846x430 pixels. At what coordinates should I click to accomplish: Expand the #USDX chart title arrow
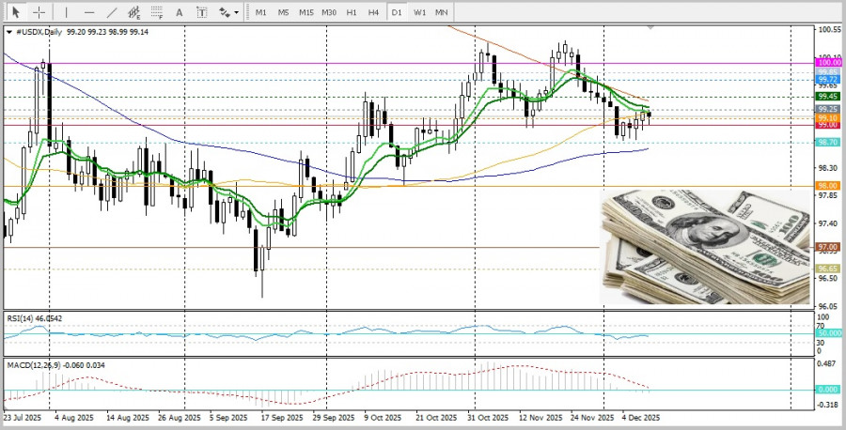point(9,32)
